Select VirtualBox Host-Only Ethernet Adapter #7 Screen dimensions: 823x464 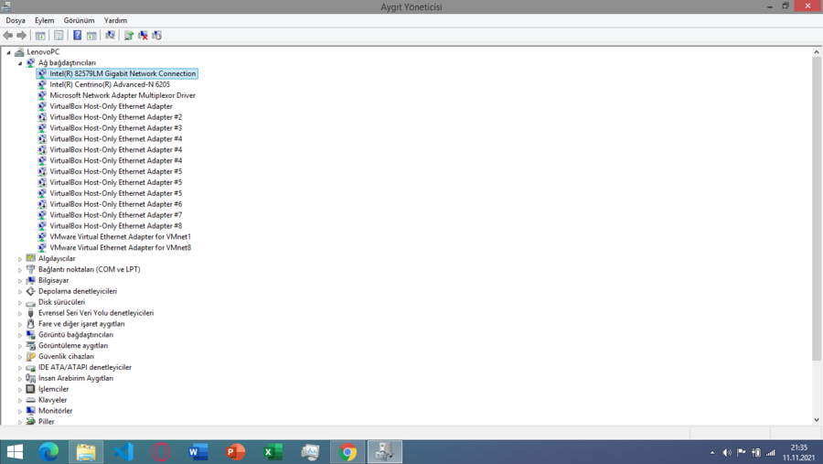[x=115, y=215]
